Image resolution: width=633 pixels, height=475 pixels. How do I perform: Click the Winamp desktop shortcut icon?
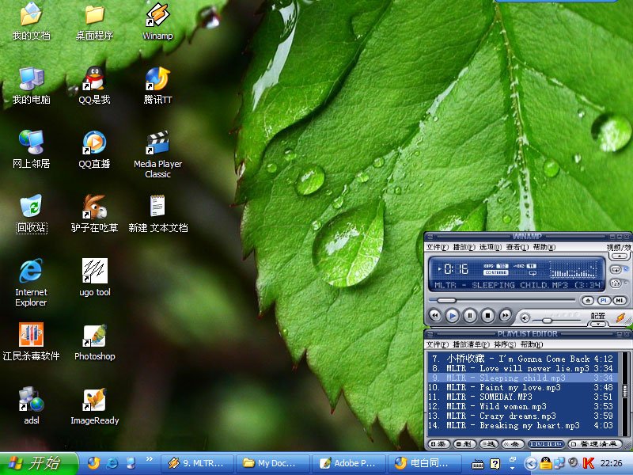157,15
